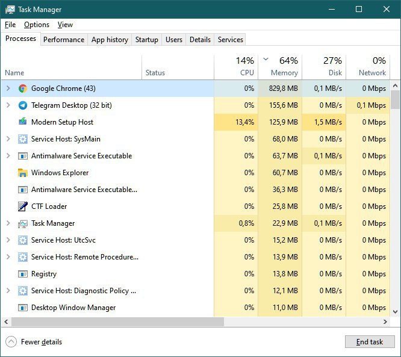Expand Service Host: SysMain
The width and height of the screenshot is (401, 357).
[8, 139]
